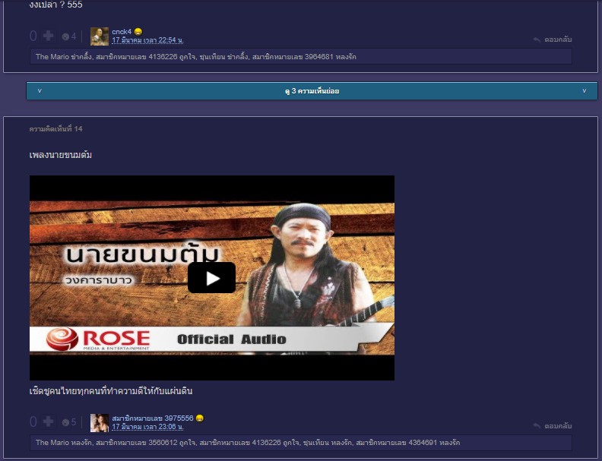The height and width of the screenshot is (461, 602).
Task: Click reactions list starting The Mario หลงรัก
Action: tap(301, 443)
